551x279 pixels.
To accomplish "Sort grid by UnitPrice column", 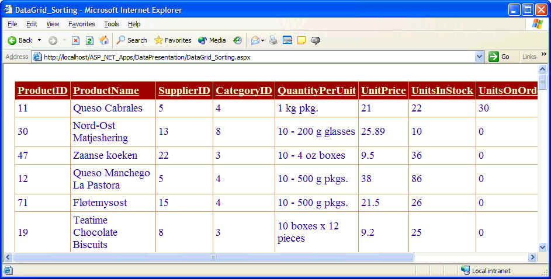I will (383, 90).
